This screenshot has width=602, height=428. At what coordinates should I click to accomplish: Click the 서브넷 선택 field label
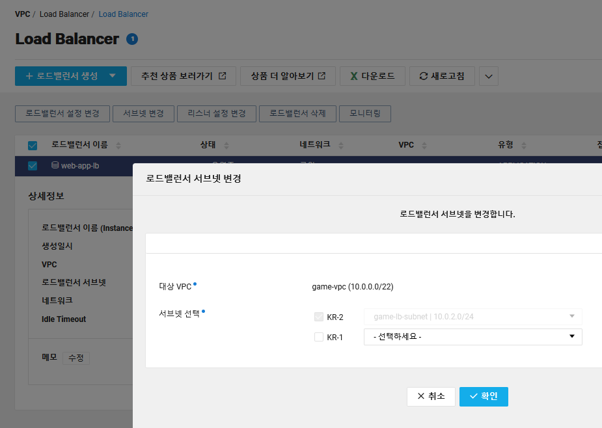(x=179, y=314)
